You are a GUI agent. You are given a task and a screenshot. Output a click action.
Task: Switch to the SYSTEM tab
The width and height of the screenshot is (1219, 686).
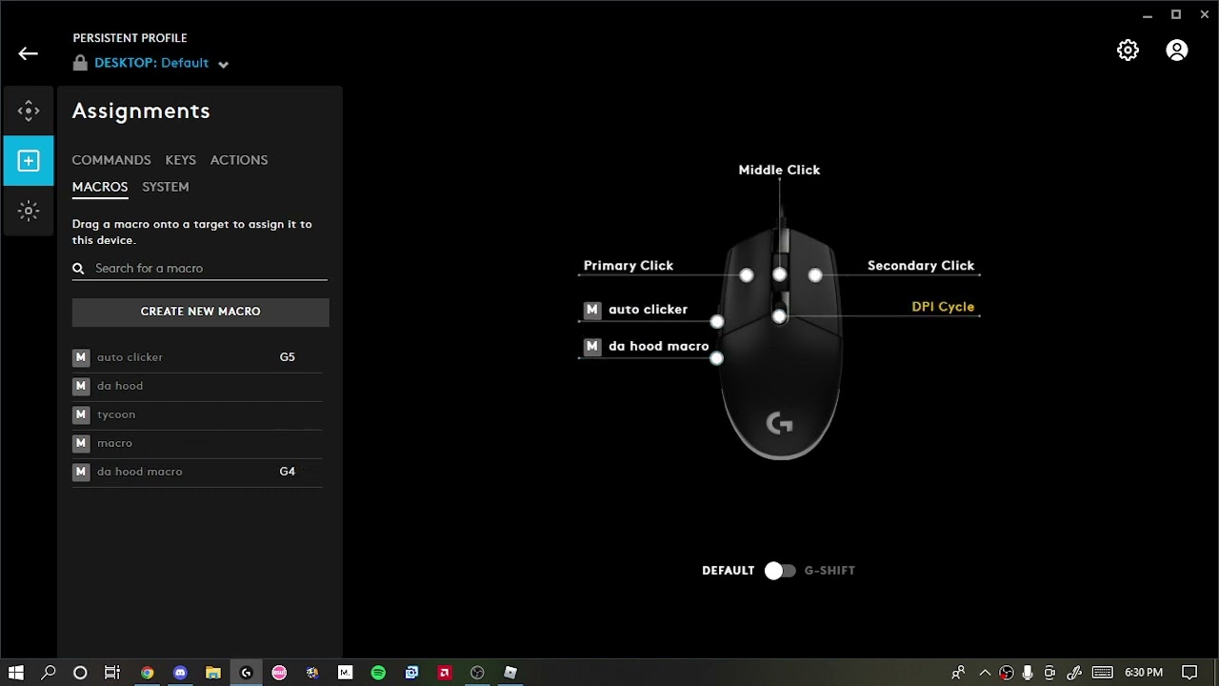tap(166, 187)
